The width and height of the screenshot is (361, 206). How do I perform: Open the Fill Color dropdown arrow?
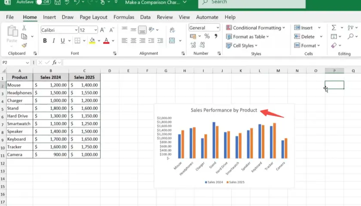[99, 41]
